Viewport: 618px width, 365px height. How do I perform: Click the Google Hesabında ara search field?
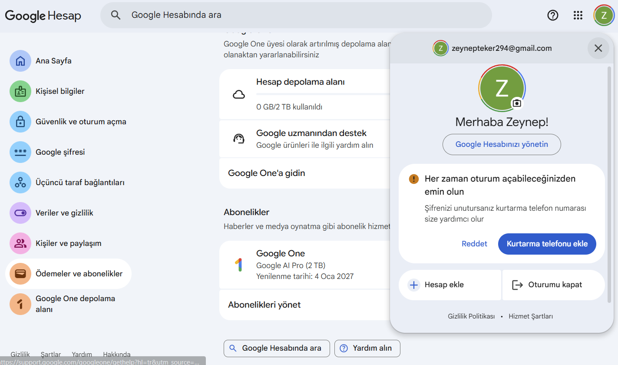point(296,15)
